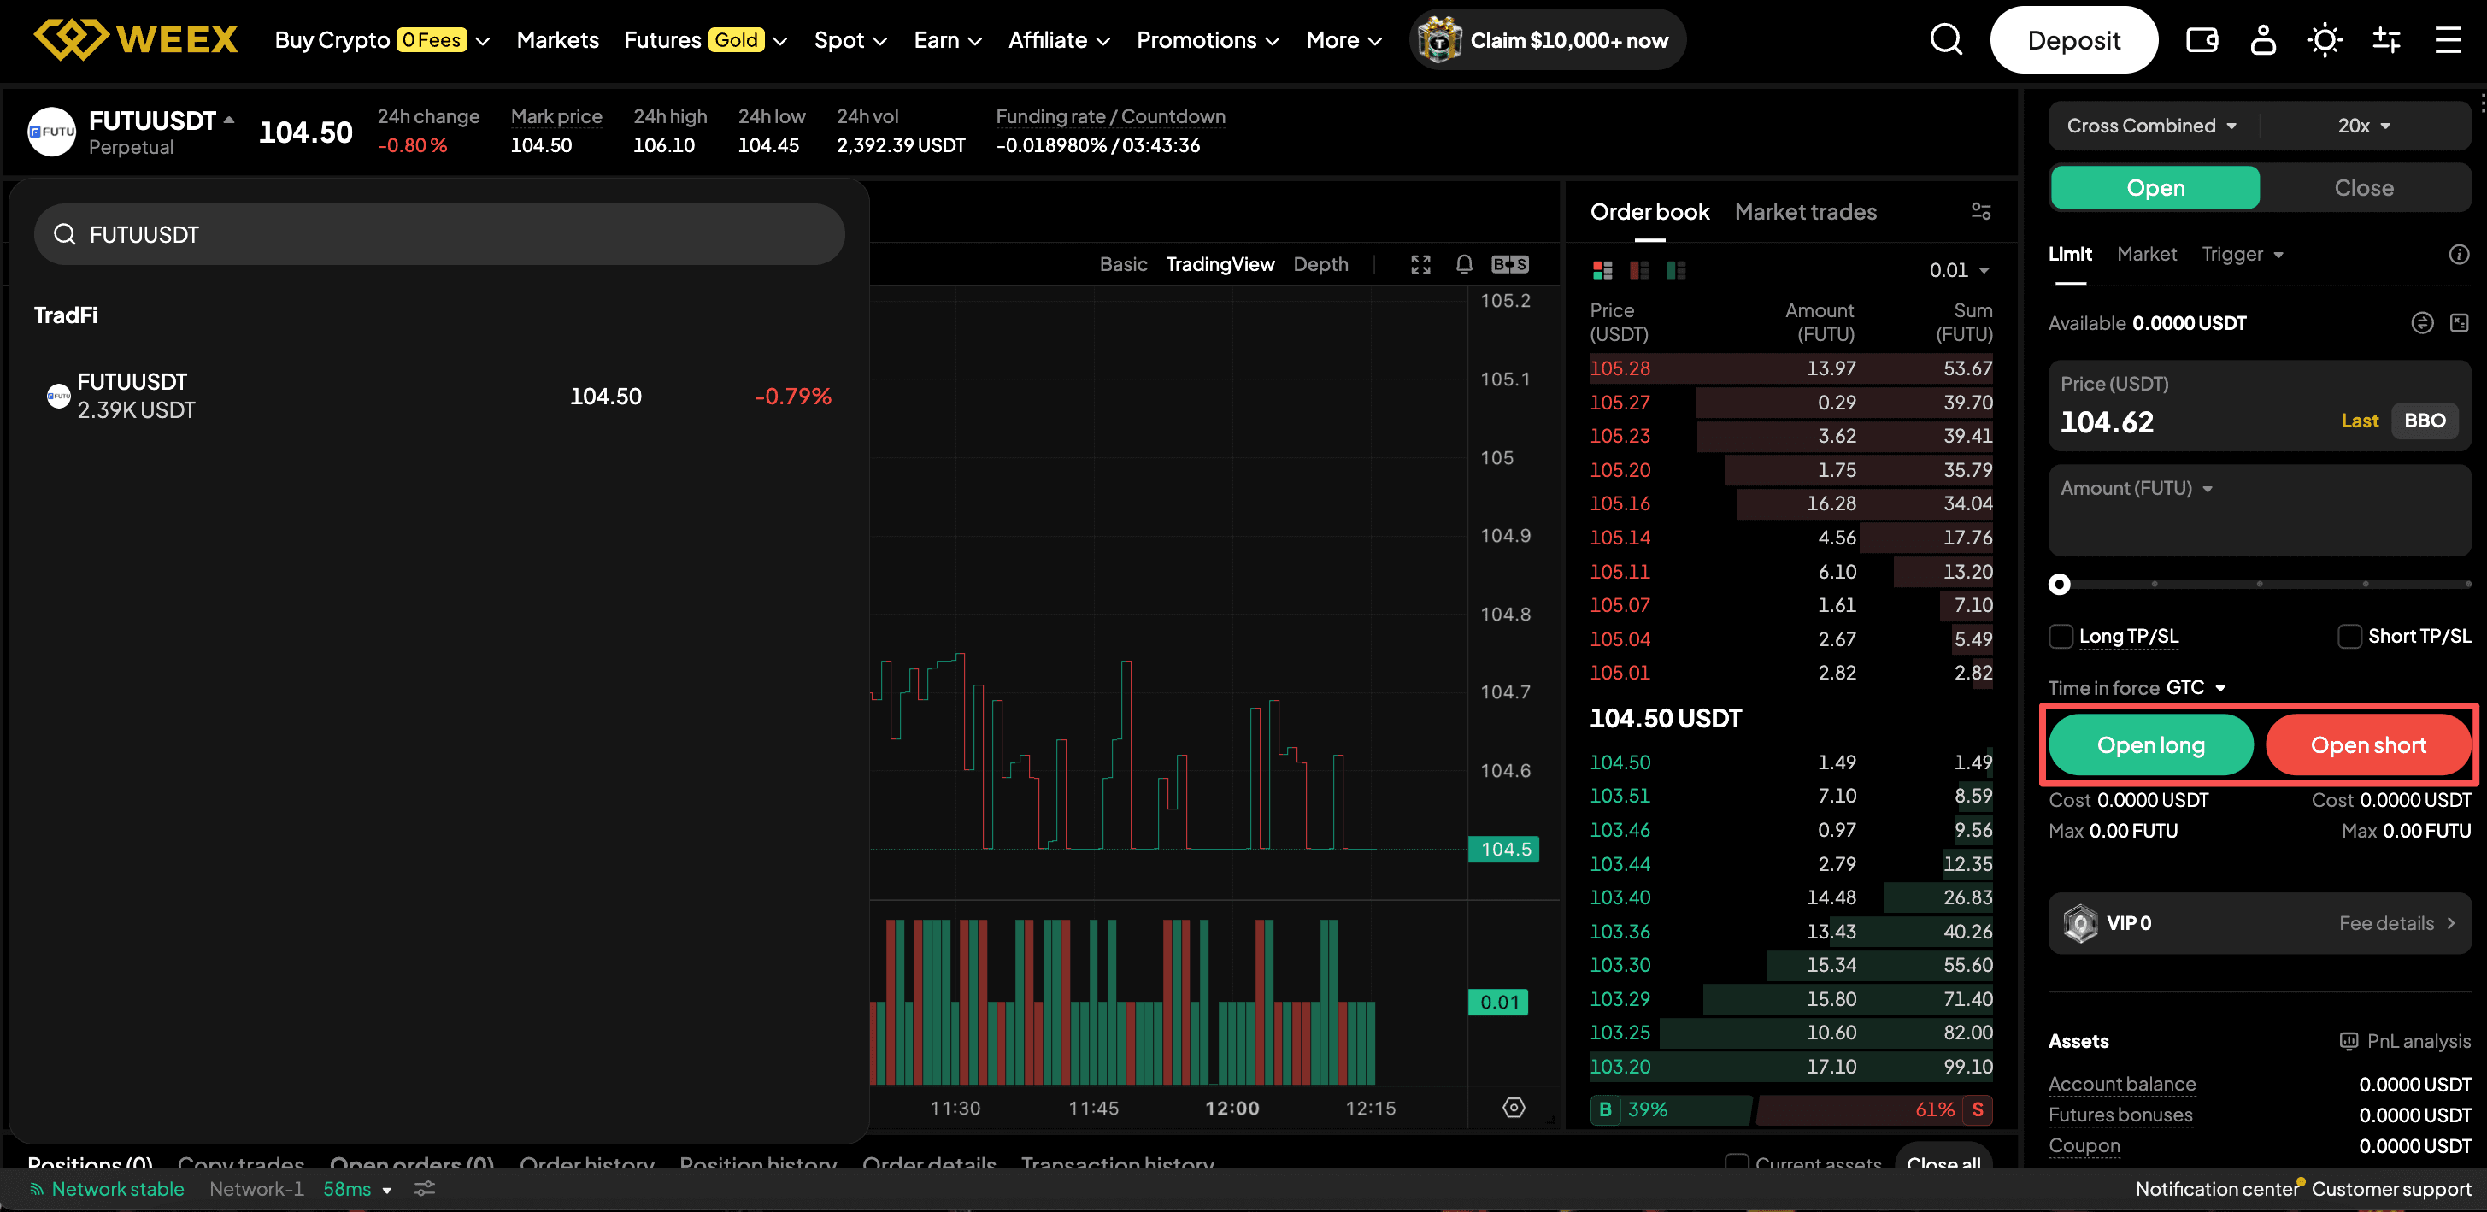Open Customer support
2487x1212 pixels.
click(x=2390, y=1189)
